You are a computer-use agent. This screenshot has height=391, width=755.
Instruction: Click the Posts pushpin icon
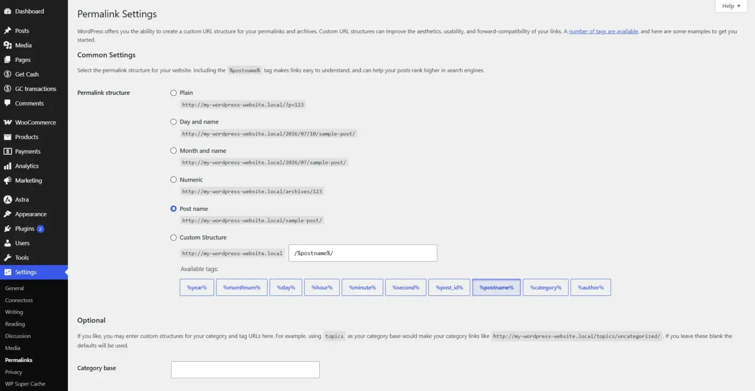coord(8,31)
